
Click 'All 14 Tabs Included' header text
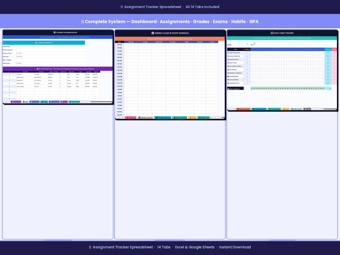coord(202,7)
